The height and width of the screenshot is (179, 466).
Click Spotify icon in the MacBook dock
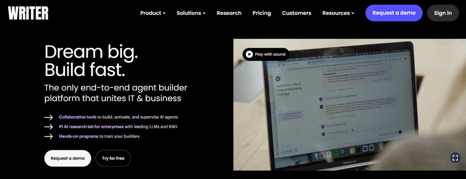[x=336, y=153]
